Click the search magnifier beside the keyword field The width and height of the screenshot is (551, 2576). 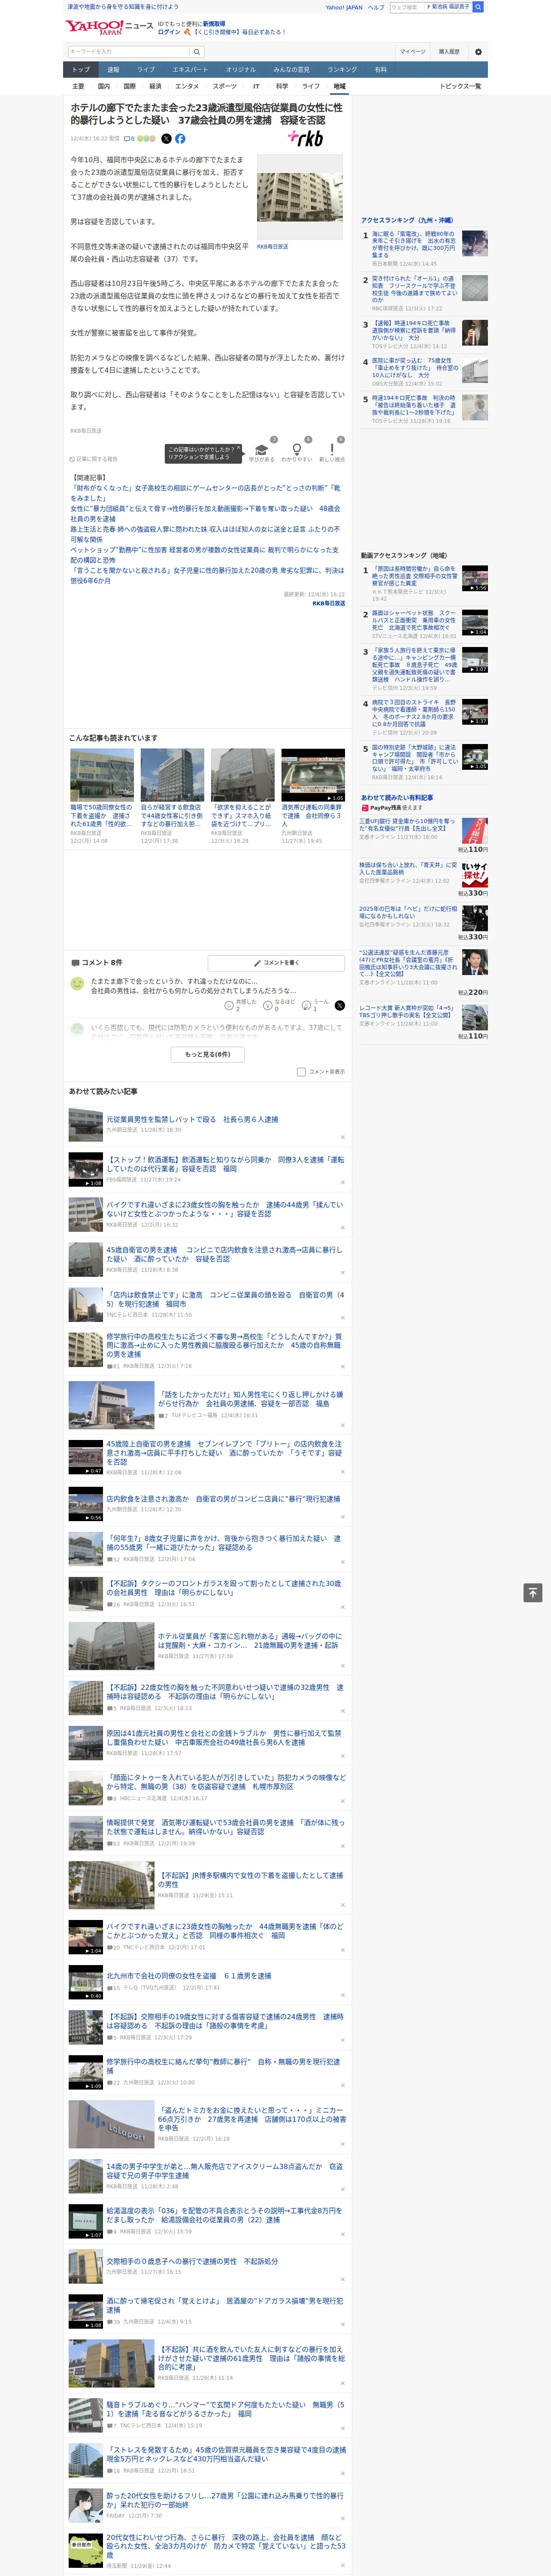[x=197, y=51]
